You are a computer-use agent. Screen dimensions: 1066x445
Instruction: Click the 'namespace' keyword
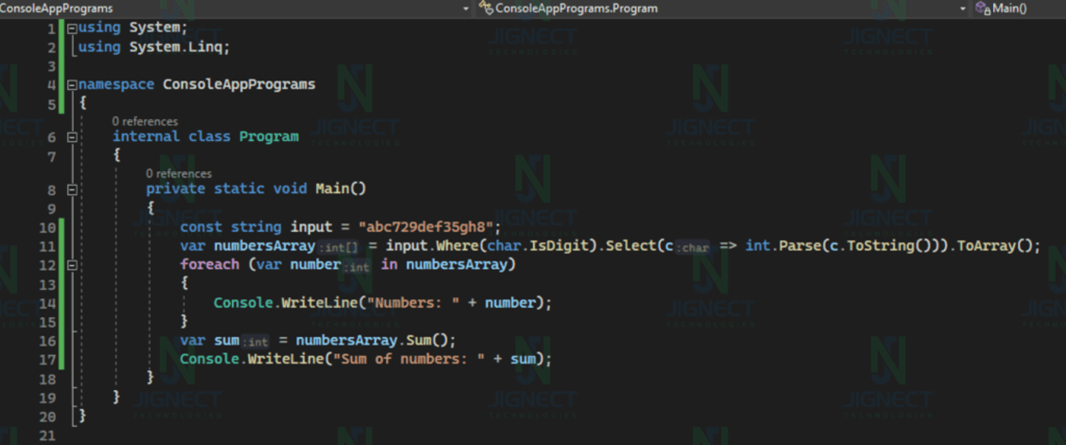coord(116,84)
